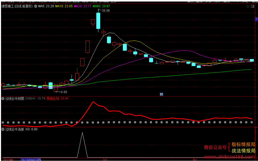The height and width of the screenshot is (161, 258).
Task: Click the XG: 0.00 value
Action: [31, 129]
